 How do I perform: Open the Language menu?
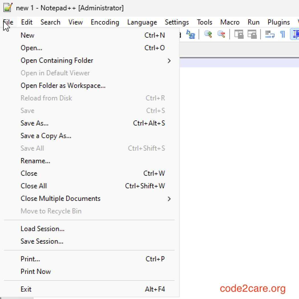pyautogui.click(x=142, y=22)
